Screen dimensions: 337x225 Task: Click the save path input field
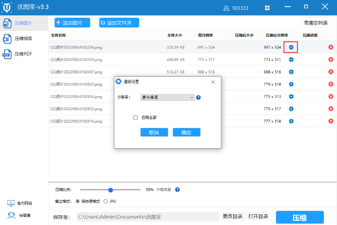click(x=148, y=217)
